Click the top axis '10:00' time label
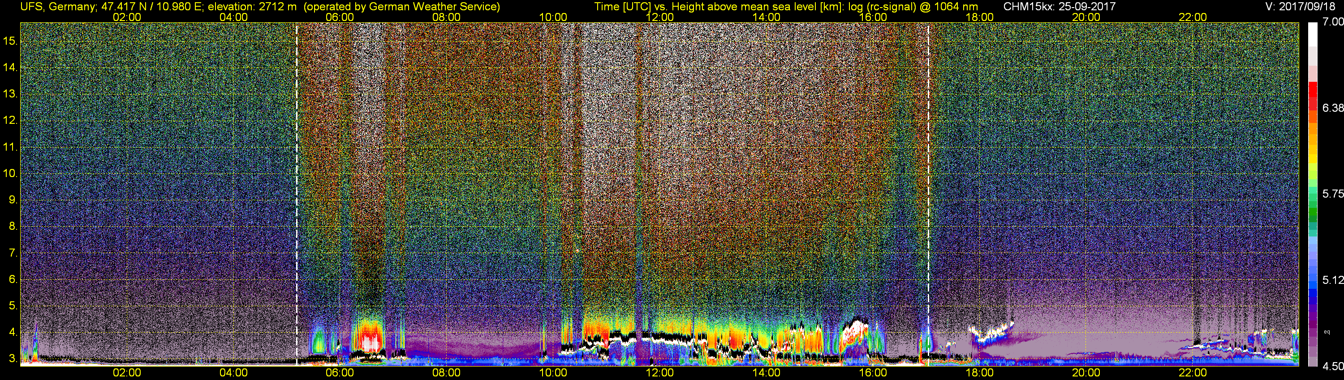The width and height of the screenshot is (1344, 380). pyautogui.click(x=553, y=17)
